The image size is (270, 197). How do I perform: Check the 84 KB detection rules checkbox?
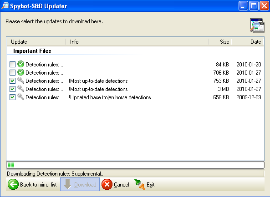click(x=12, y=64)
